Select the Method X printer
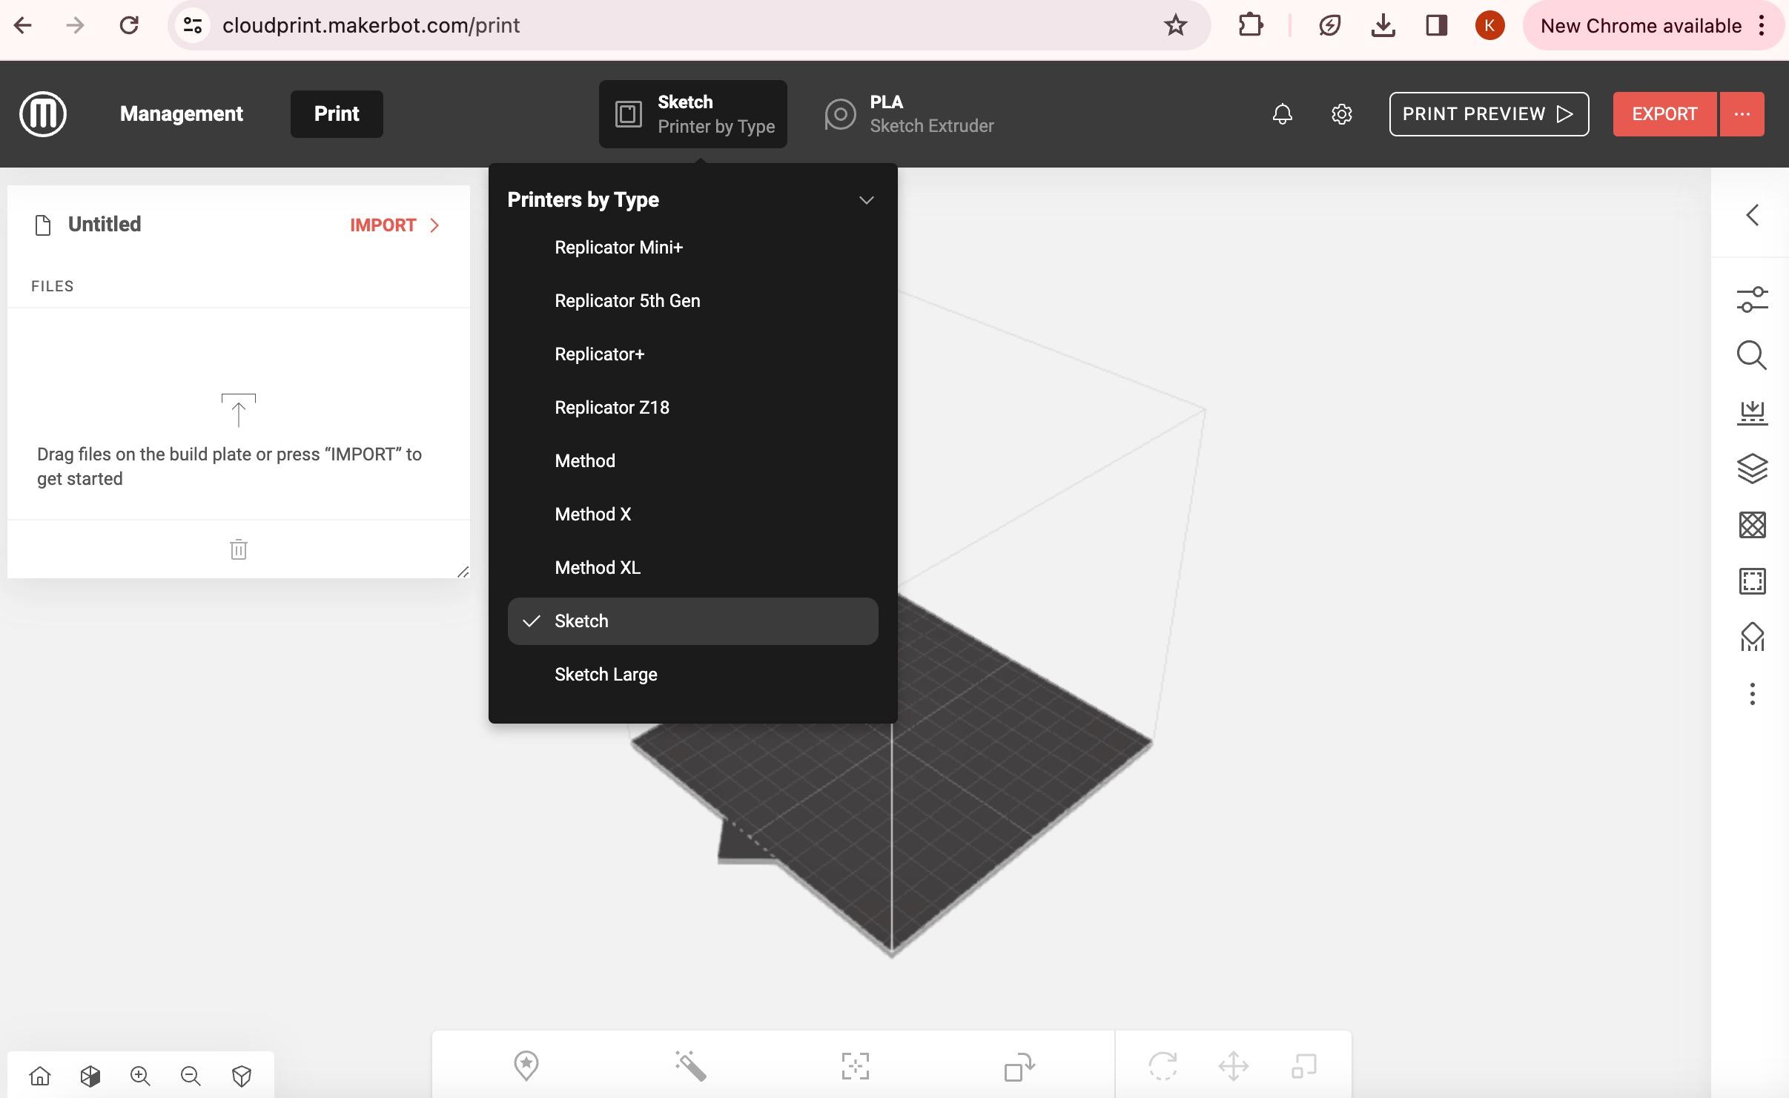The height and width of the screenshot is (1098, 1789). [x=693, y=515]
